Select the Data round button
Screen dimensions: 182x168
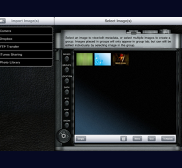click(x=67, y=92)
